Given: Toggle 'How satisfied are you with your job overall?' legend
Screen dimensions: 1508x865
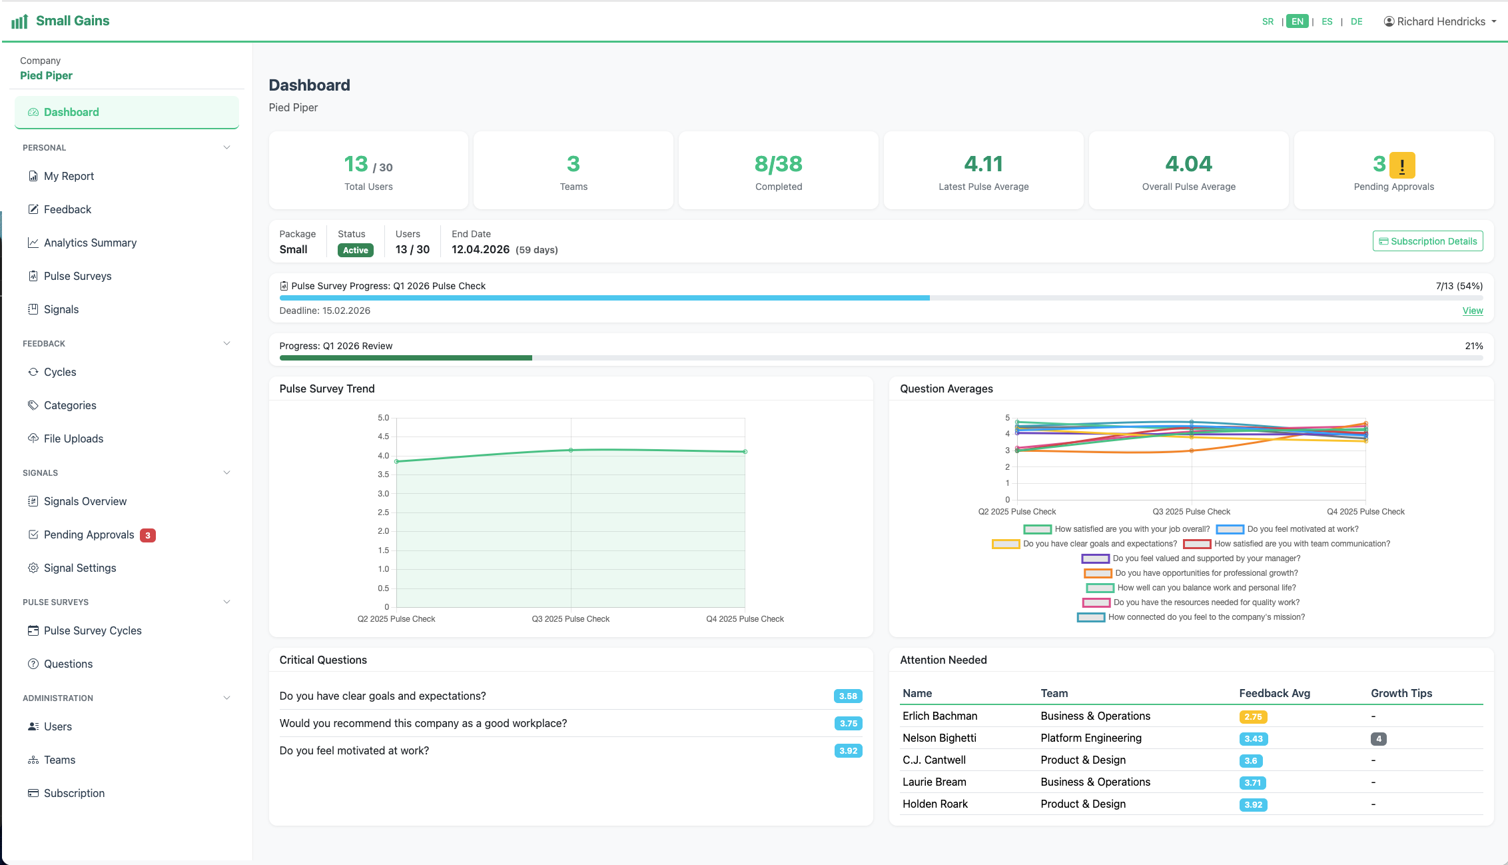Looking at the screenshot, I should pyautogui.click(x=1116, y=529).
